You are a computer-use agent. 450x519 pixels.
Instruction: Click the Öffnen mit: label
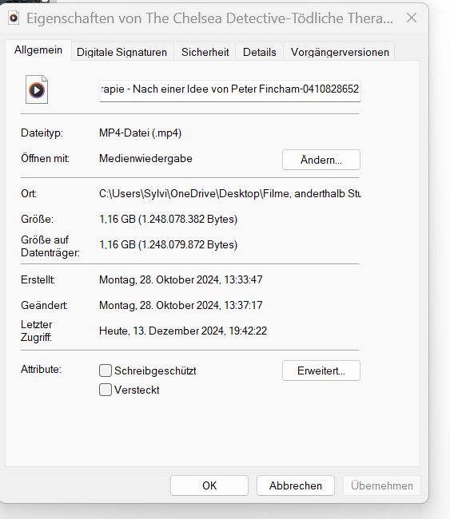pos(46,159)
